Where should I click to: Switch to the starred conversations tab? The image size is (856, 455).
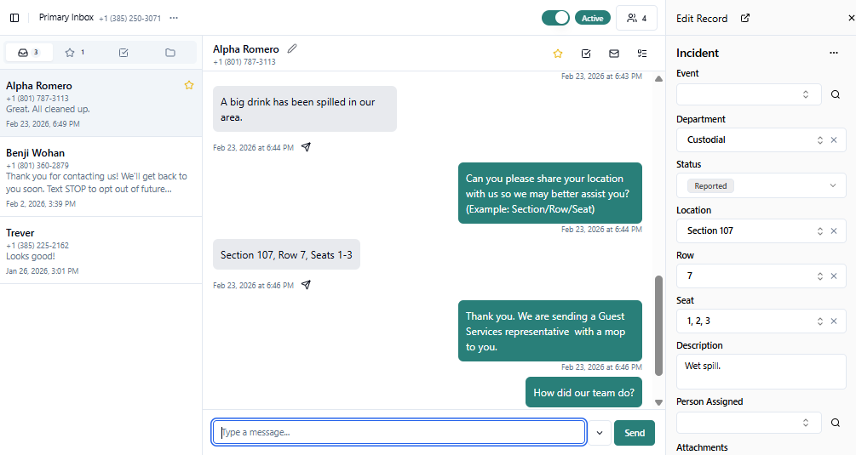(75, 53)
